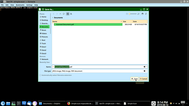Reload the current folder view
Screen dimensions: 189x106
64,14
